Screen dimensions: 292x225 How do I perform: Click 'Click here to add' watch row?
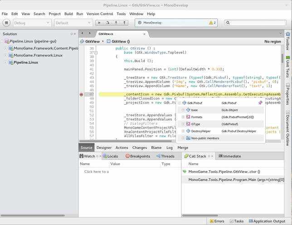96,172
